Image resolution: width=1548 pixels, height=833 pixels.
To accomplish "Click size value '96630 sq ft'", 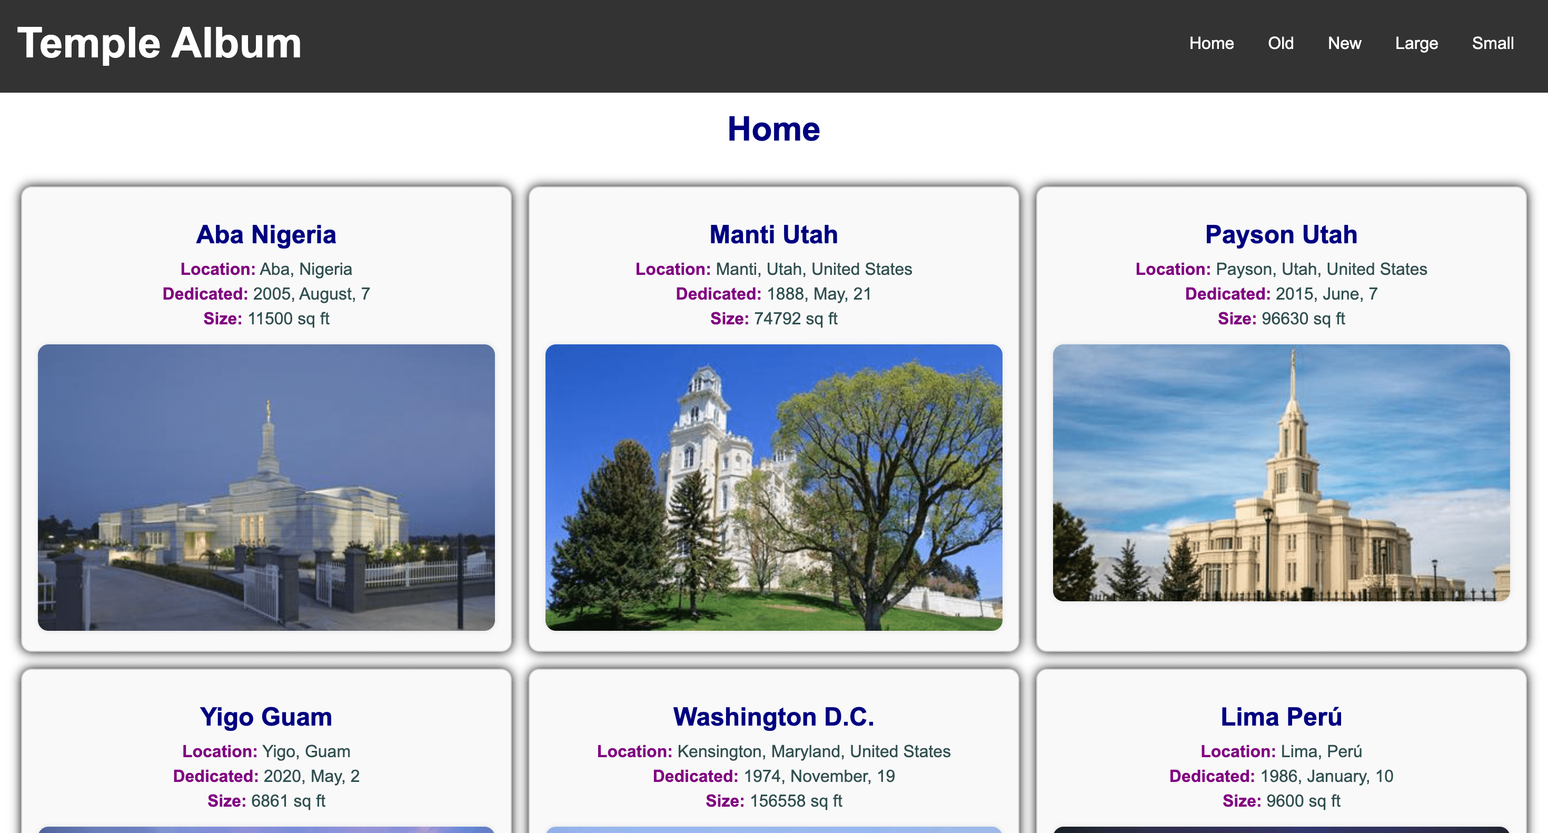I will (1303, 319).
